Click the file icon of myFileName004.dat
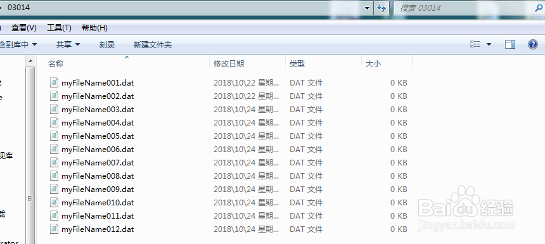 click(54, 123)
